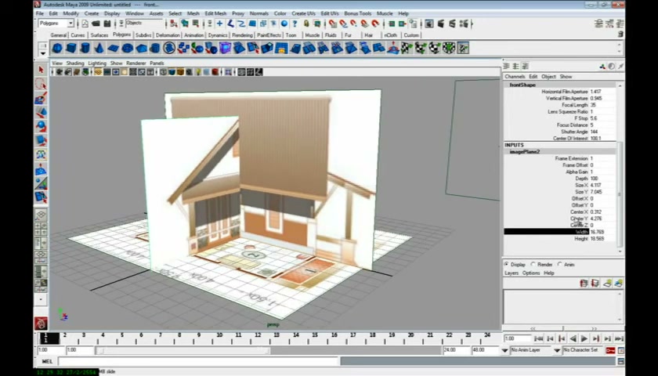The image size is (658, 376).
Task: Open the viewport Shading menu
Action: click(x=75, y=63)
